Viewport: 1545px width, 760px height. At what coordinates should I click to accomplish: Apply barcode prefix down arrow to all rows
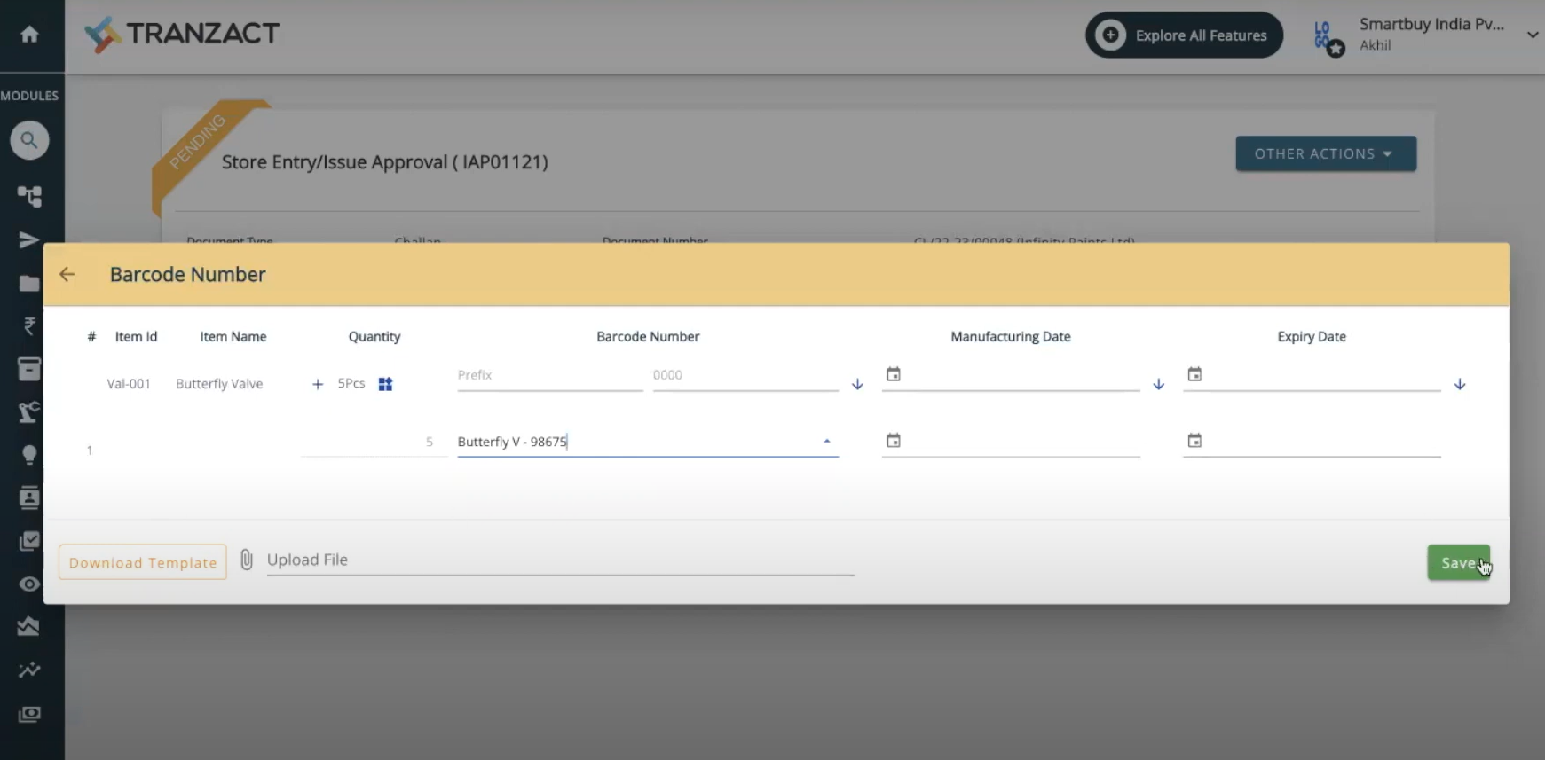(857, 384)
